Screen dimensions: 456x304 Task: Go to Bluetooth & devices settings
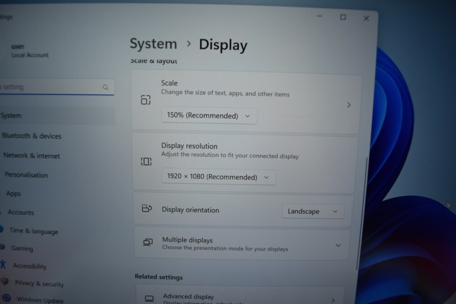point(32,136)
